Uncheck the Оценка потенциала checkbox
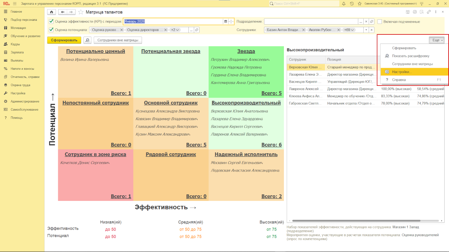This screenshot has width=449, height=252. point(51,30)
